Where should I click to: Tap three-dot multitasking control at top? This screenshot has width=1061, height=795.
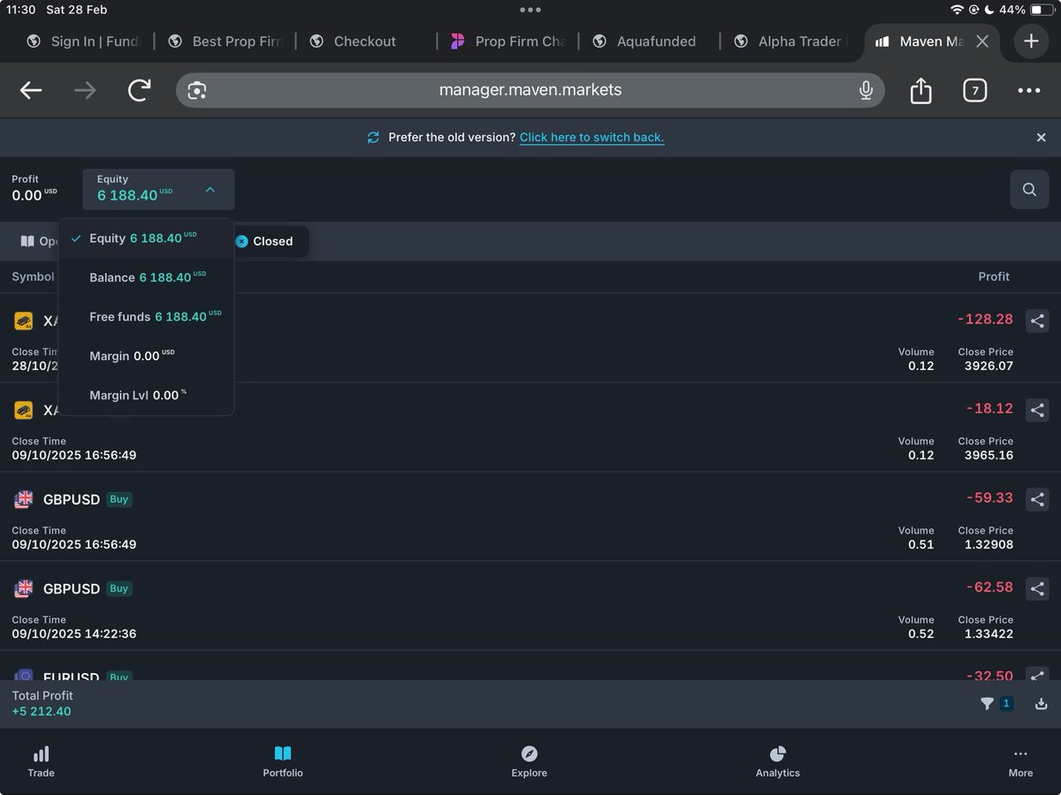click(530, 10)
